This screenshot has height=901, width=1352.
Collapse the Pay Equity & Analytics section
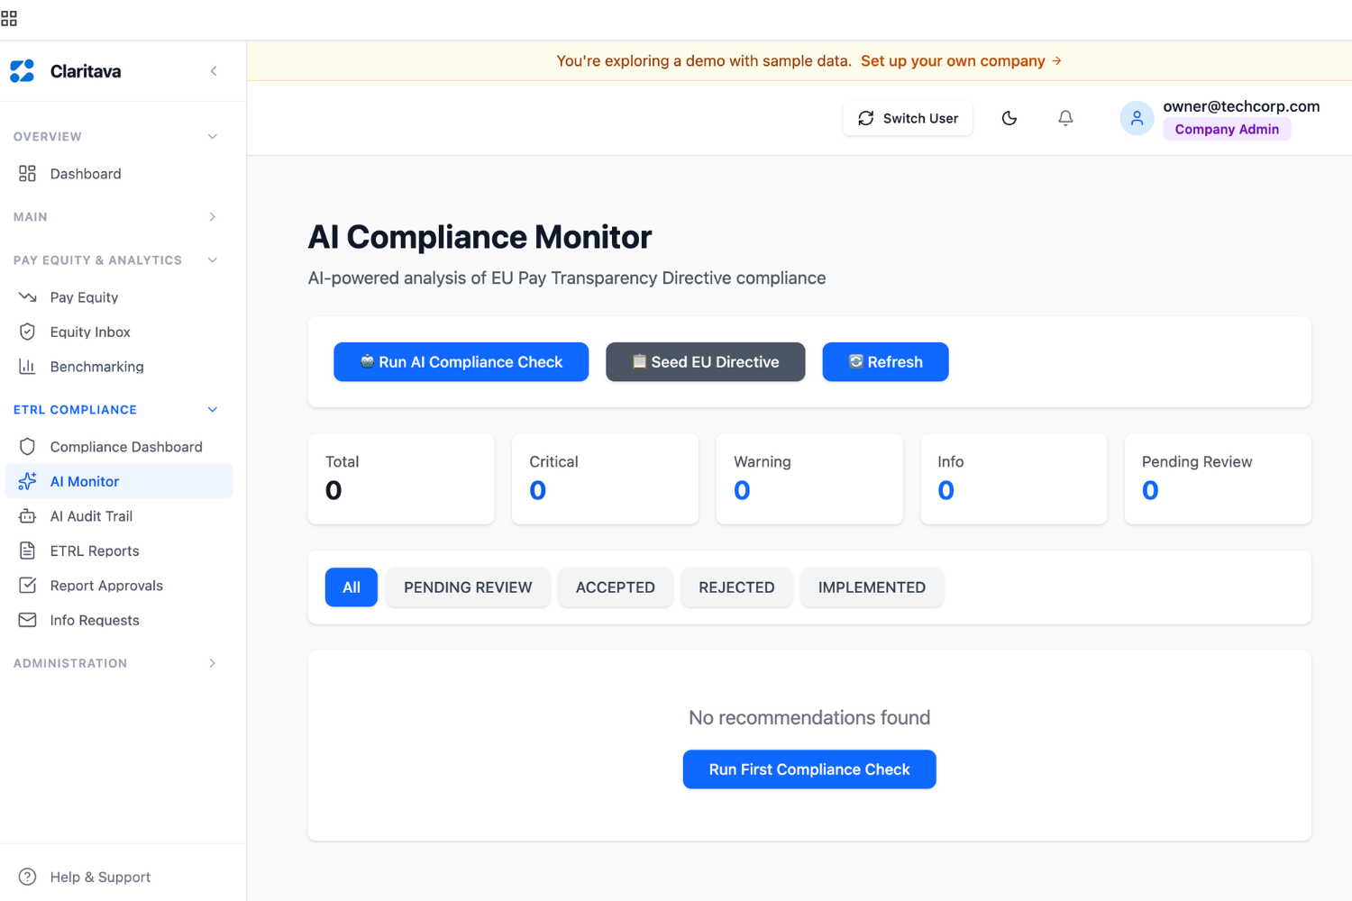[x=213, y=260]
